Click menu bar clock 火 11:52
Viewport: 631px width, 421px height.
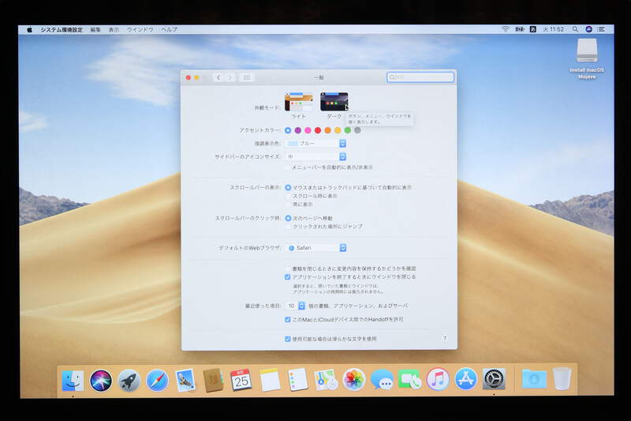(554, 29)
